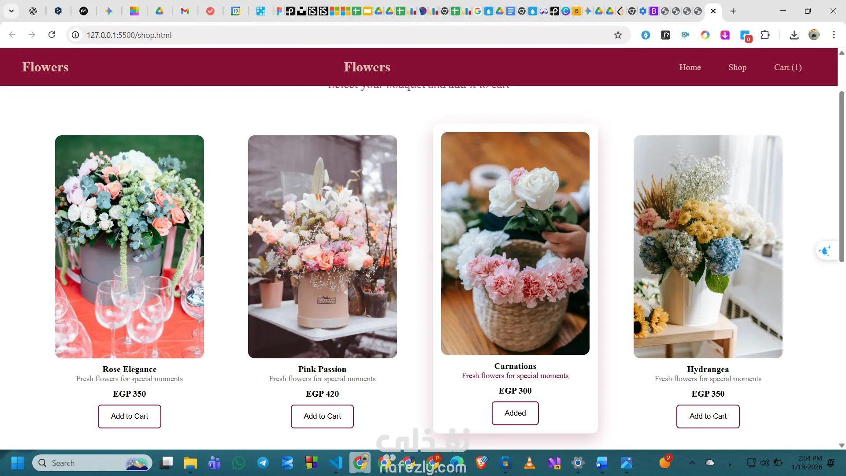
Task: Open a new browser tab
Action: point(733,11)
